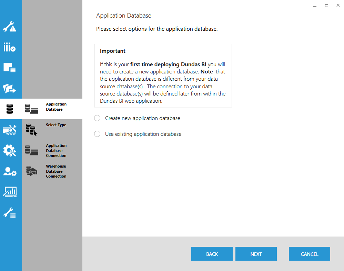Click the wrench with list summary step icon
344x271 pixels.
[10, 213]
